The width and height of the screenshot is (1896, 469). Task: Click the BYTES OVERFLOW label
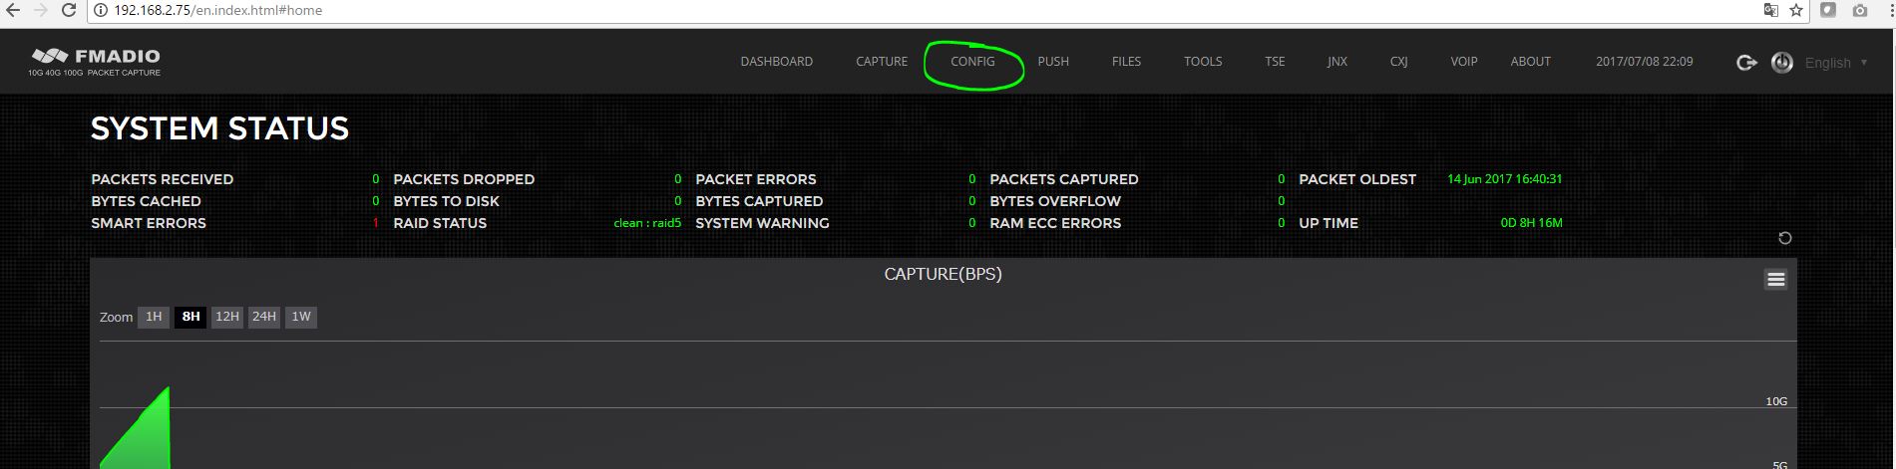click(1055, 201)
